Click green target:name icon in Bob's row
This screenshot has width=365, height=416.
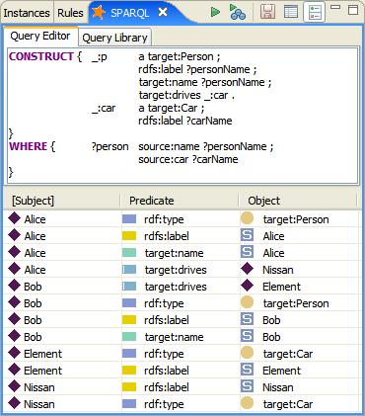click(x=129, y=337)
